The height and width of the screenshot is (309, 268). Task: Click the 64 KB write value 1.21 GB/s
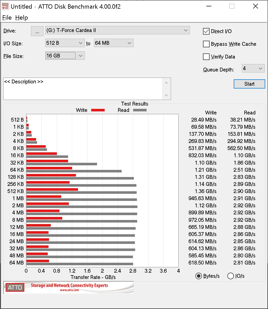click(206, 170)
